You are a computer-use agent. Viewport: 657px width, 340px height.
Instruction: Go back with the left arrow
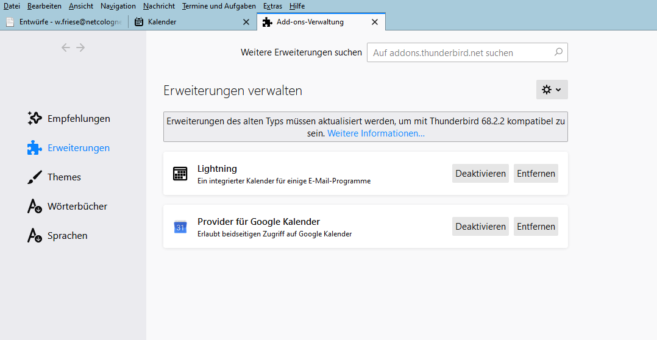pos(66,48)
